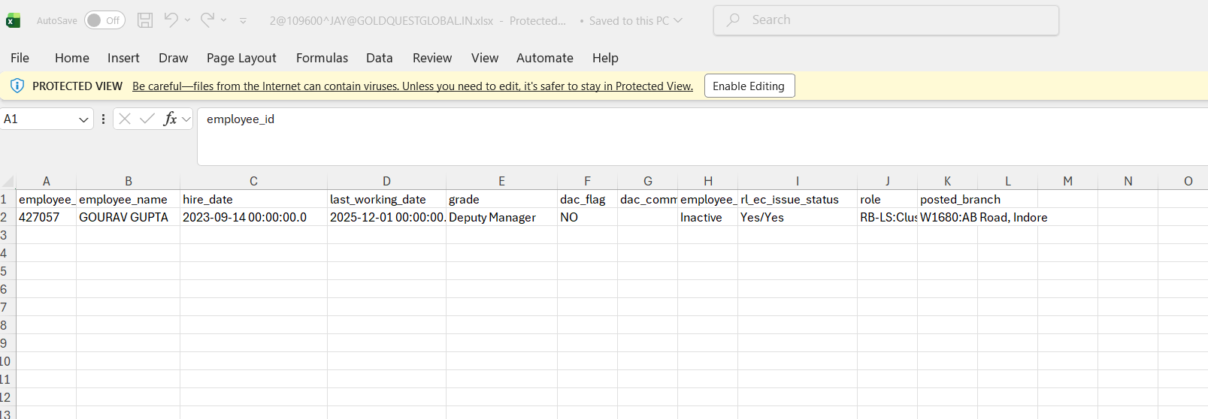Click the Insert Function fx icon

point(170,119)
